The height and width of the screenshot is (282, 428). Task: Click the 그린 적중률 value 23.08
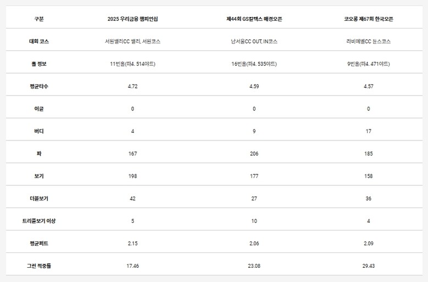click(x=254, y=266)
